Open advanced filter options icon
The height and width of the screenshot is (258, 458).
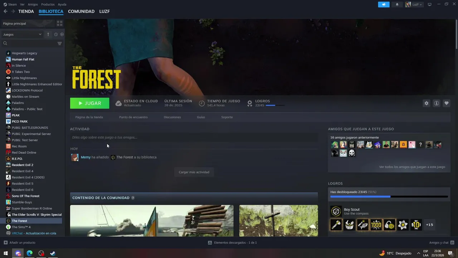59,43
